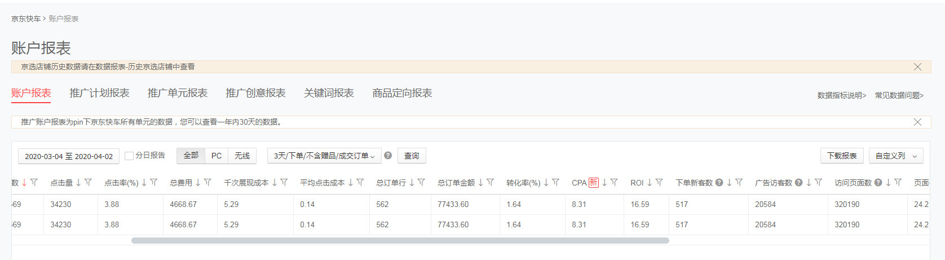Open 常见数据问题 link

[899, 95]
